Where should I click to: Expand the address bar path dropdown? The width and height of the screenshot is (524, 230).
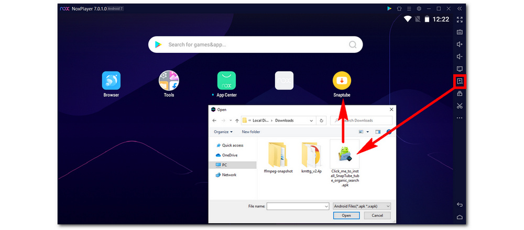pyautogui.click(x=312, y=120)
